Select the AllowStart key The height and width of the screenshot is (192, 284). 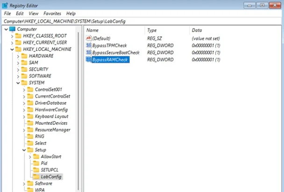[x=51, y=157]
